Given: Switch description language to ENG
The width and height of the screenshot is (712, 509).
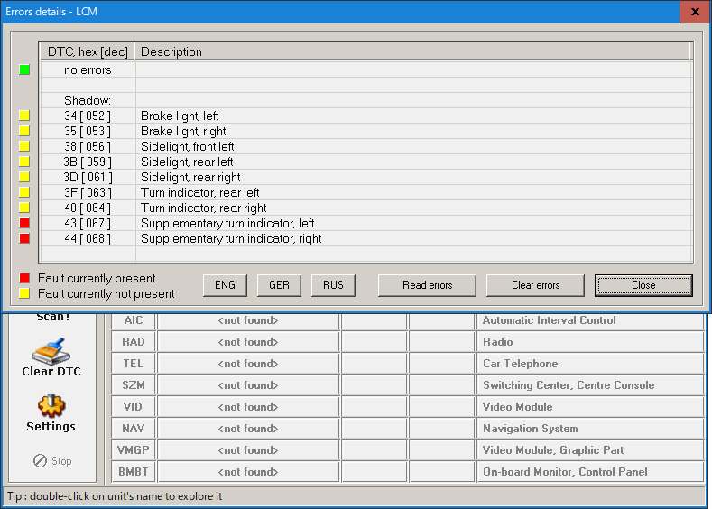Looking at the screenshot, I should [226, 285].
